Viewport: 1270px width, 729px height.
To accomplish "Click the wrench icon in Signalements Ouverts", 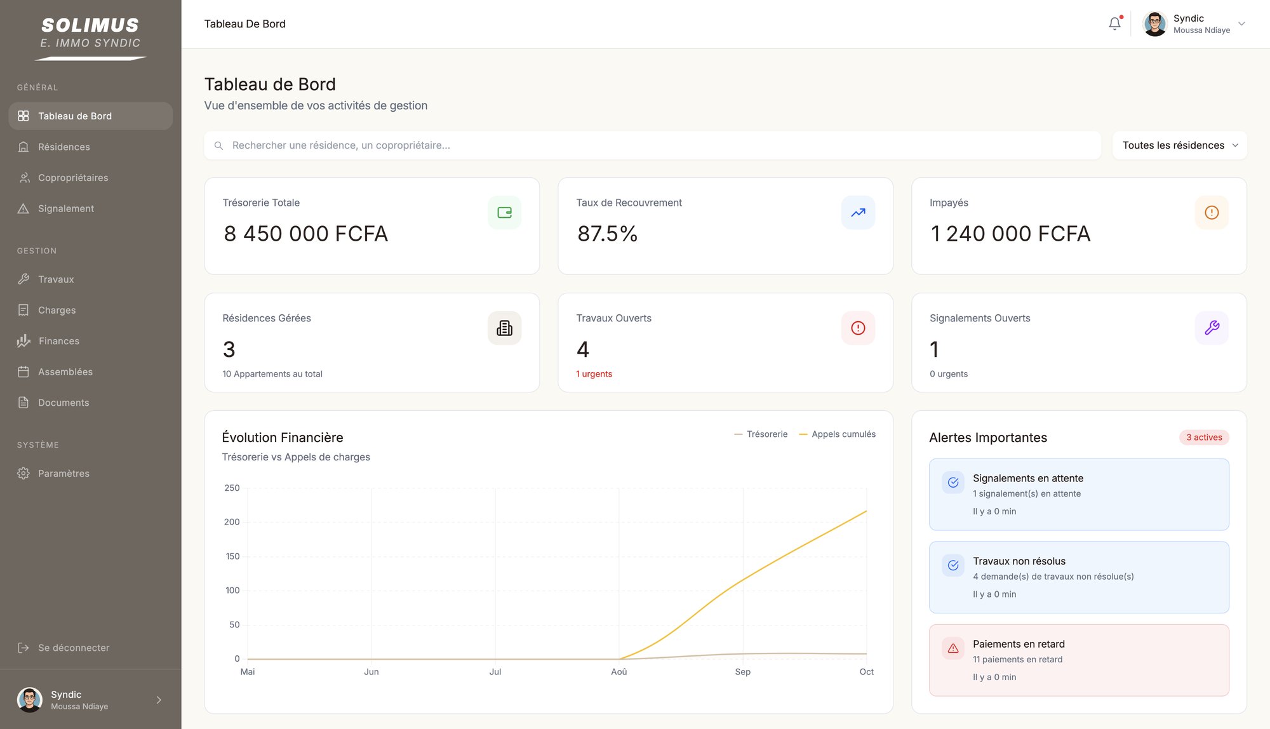I will click(1212, 328).
